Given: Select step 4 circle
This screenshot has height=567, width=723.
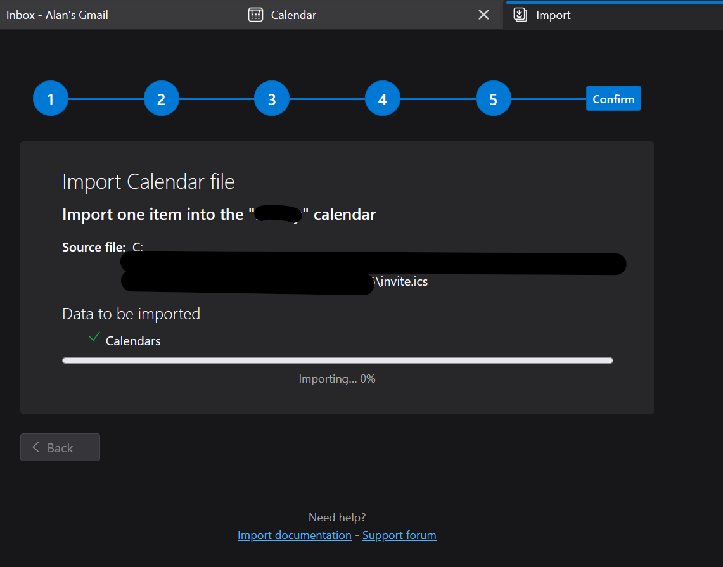Looking at the screenshot, I should 383,99.
